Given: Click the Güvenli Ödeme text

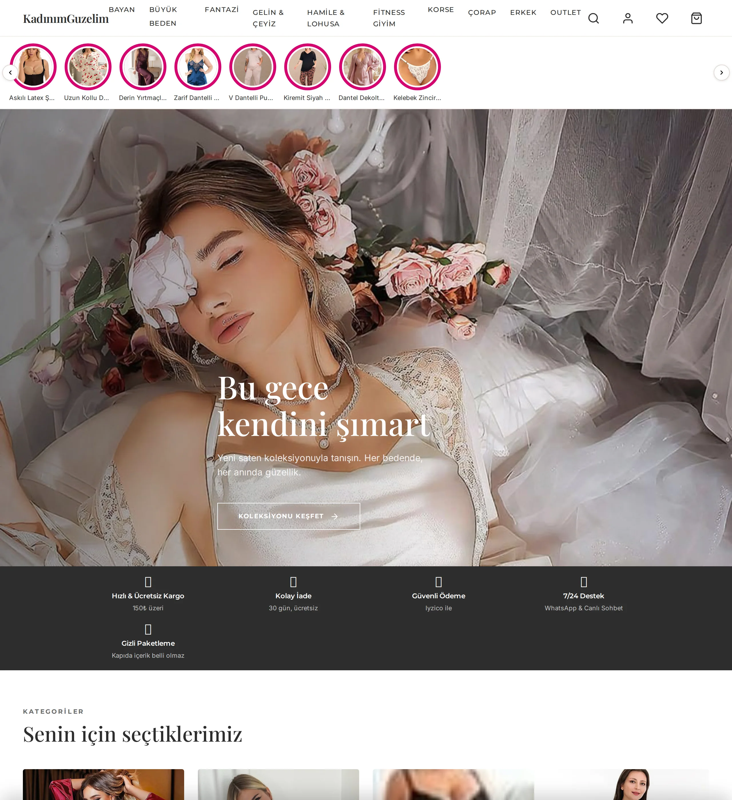Looking at the screenshot, I should click(438, 596).
